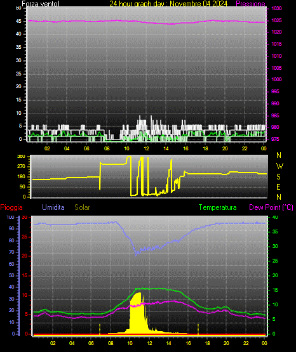Screen dimensions: 296x352
Task: Click the yellow solar radiation peak
Action: point(139,293)
